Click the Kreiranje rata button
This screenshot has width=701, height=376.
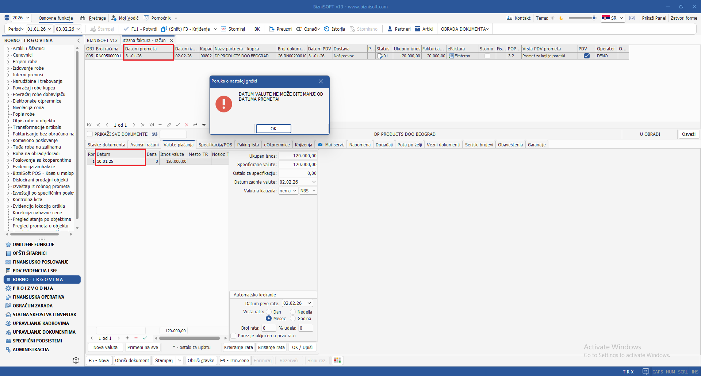point(238,347)
